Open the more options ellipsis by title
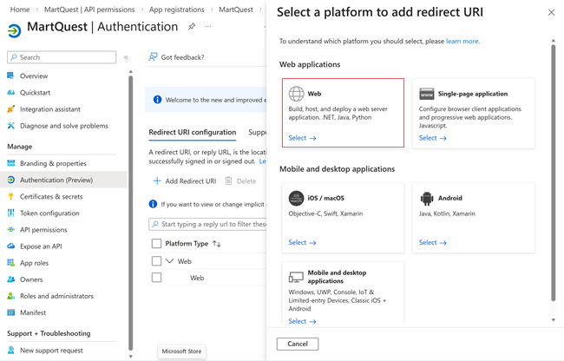Image resolution: width=564 pixels, height=361 pixels. pyautogui.click(x=208, y=26)
